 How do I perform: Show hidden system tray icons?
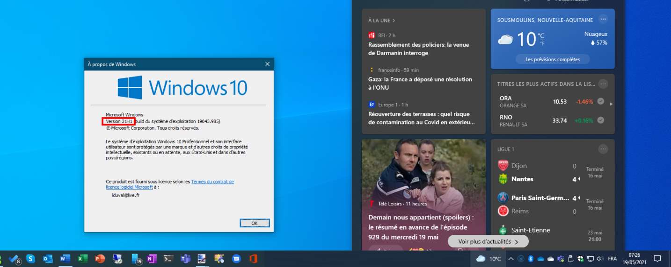click(x=511, y=259)
